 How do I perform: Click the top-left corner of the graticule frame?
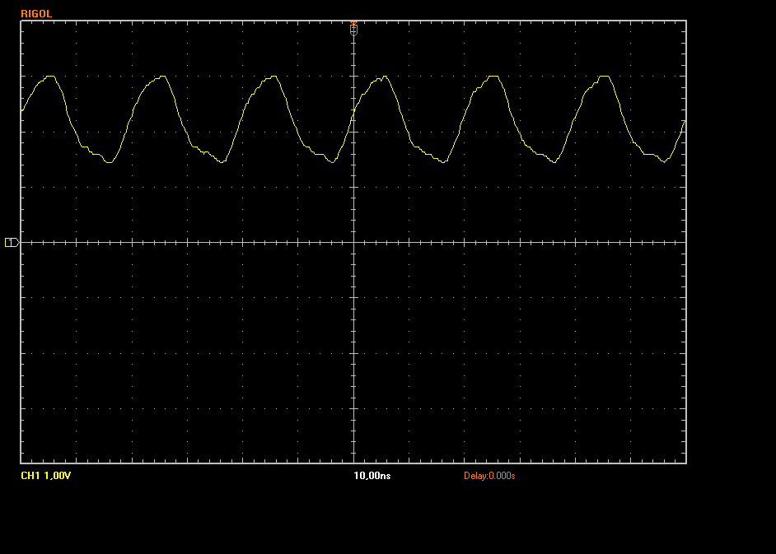pyautogui.click(x=21, y=21)
